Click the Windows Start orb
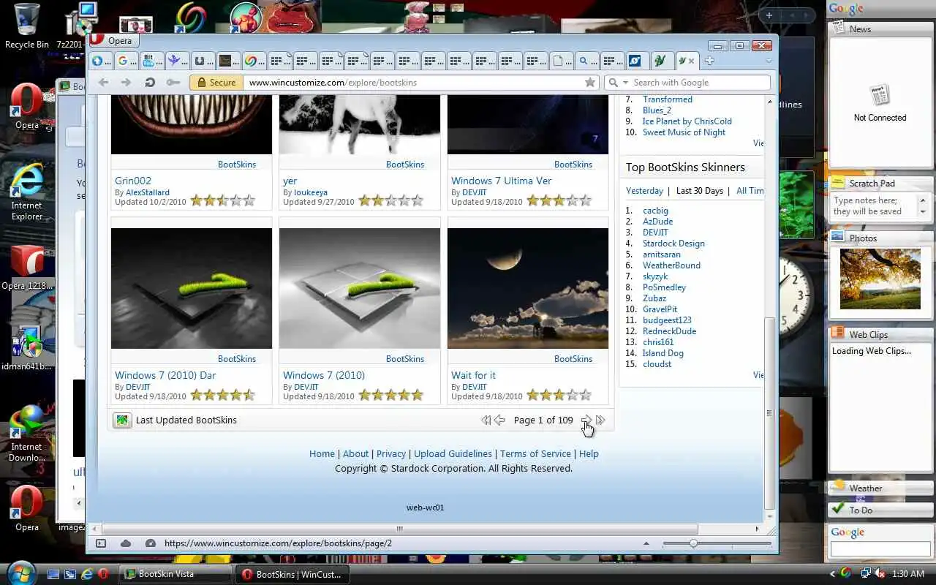936x585 pixels. point(20,573)
